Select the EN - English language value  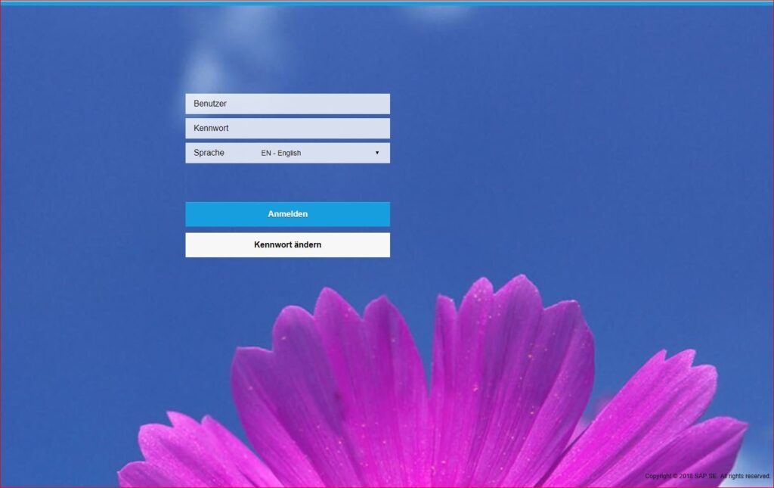281,153
